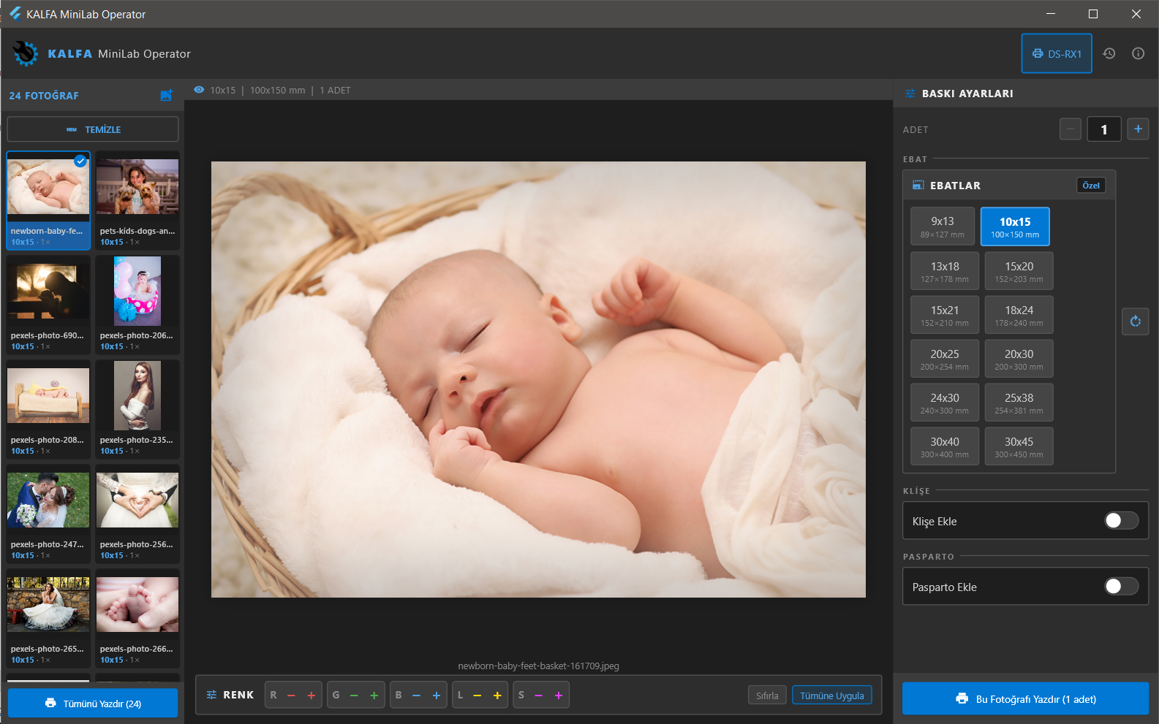The image size is (1159, 724).
Task: Click Bu Fotoğrafı Yazdır button
Action: coord(1025,698)
